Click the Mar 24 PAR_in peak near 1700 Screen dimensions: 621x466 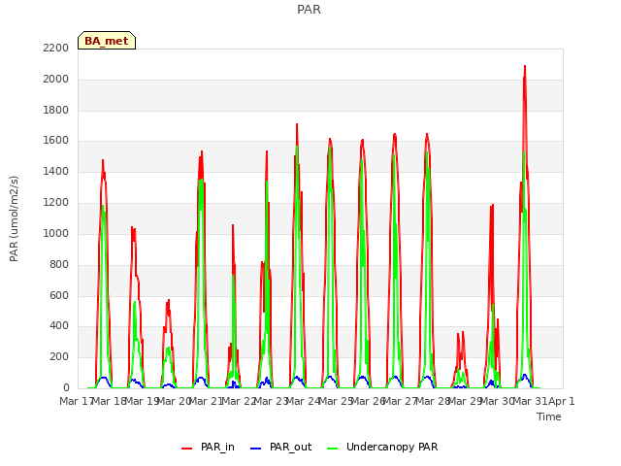(297, 125)
